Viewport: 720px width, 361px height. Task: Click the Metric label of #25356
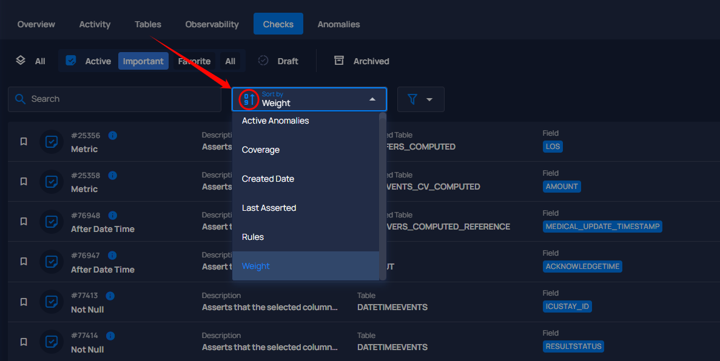pyautogui.click(x=84, y=149)
